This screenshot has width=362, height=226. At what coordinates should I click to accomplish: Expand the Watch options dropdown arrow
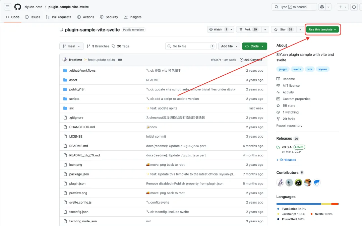231,29
